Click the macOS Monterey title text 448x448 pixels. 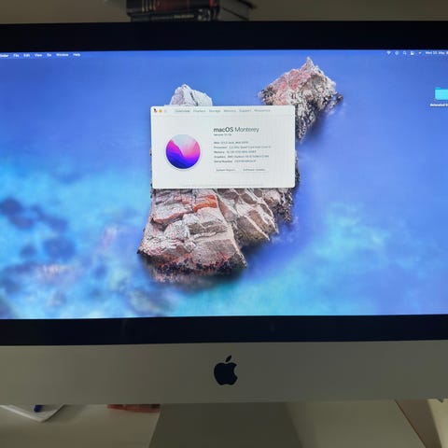(236, 130)
